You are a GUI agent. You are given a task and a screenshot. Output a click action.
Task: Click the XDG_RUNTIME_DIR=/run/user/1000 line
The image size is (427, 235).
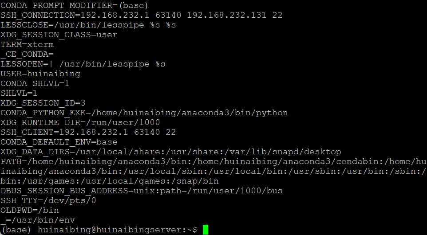click(80, 123)
